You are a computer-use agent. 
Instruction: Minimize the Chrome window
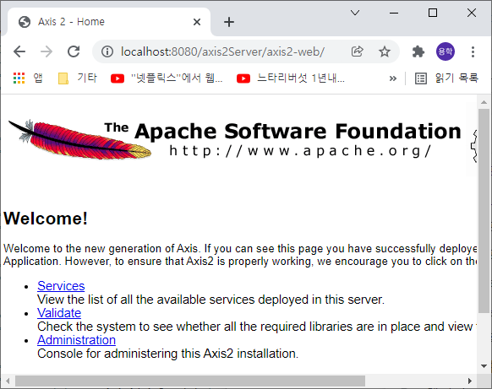coord(394,13)
